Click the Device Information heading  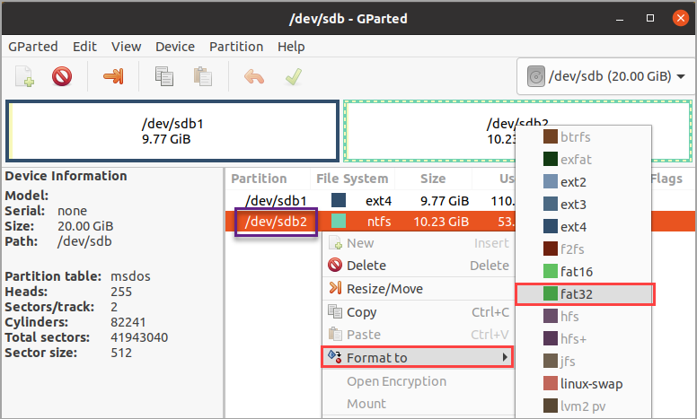point(66,176)
